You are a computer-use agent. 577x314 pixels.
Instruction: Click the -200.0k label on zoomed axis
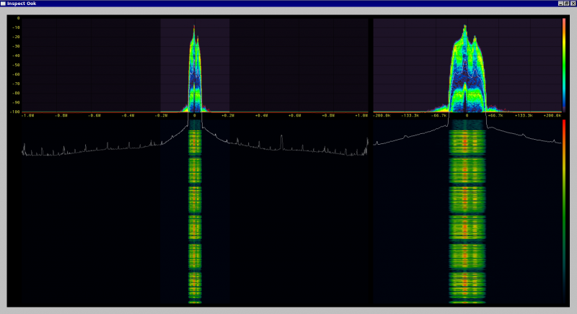(383, 115)
